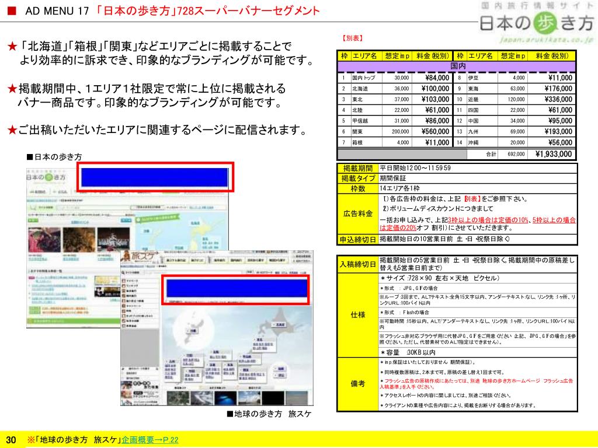Screen dimensions: 598x448
Task: Click the ¥176,000 price for 東海
Action: click(x=558, y=89)
